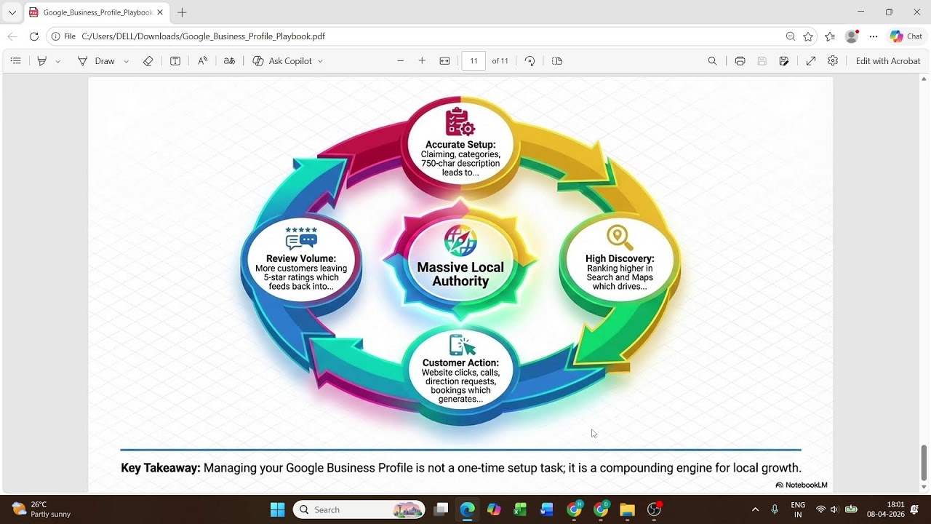The height and width of the screenshot is (524, 931).
Task: Click the address bar zoom indicator
Action: (x=791, y=36)
